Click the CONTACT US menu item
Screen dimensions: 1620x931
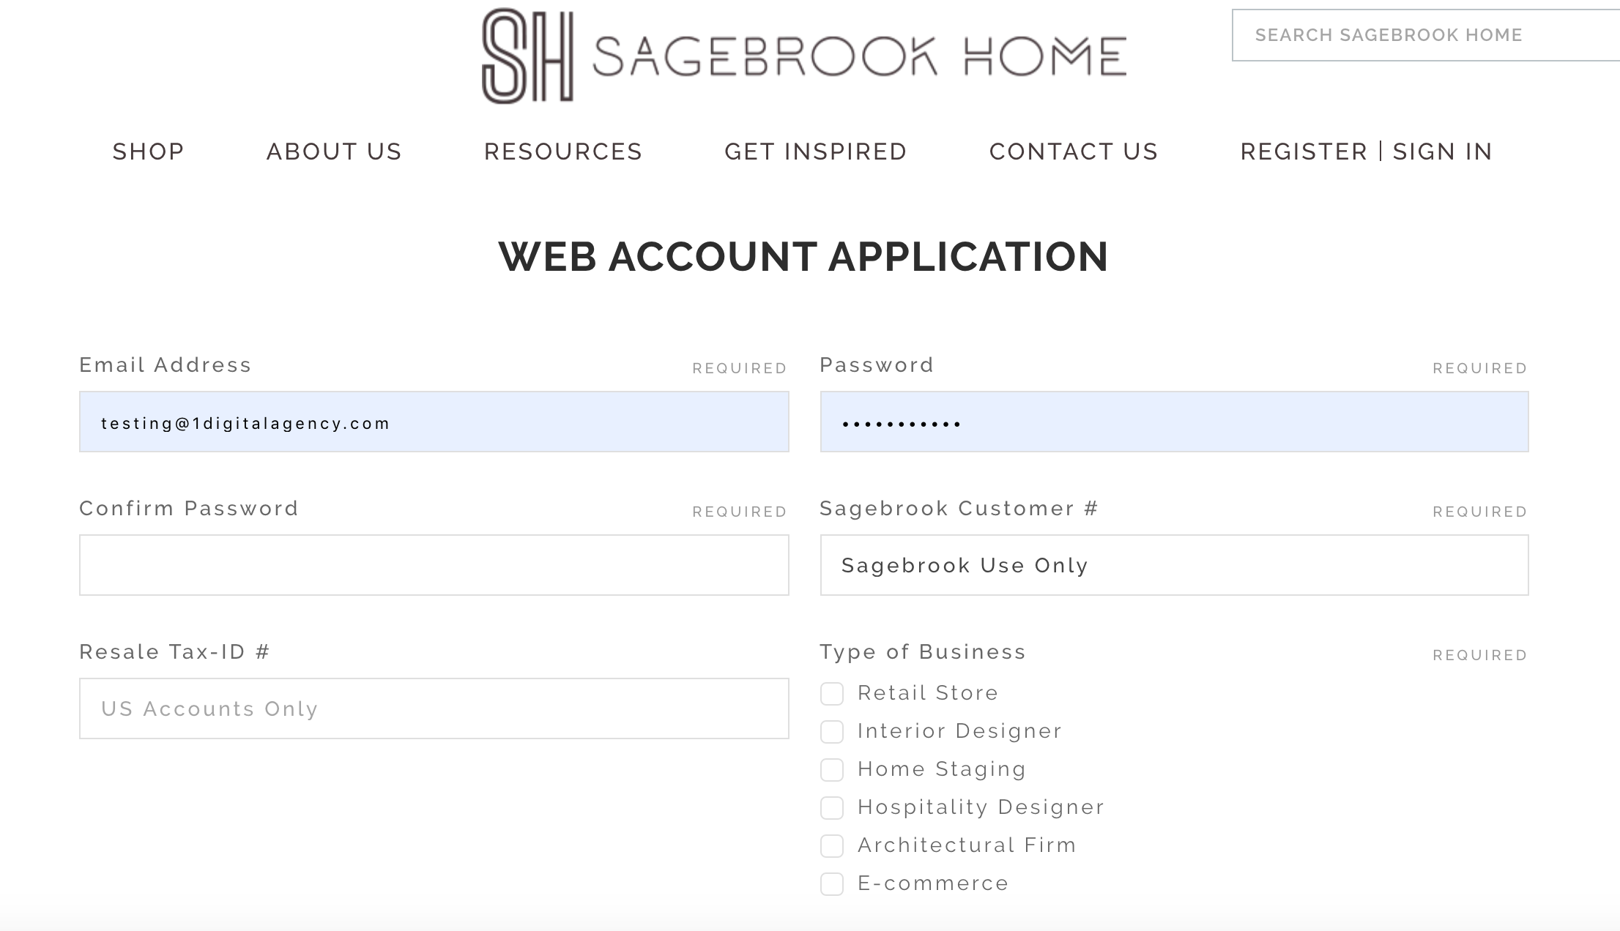[1074, 152]
